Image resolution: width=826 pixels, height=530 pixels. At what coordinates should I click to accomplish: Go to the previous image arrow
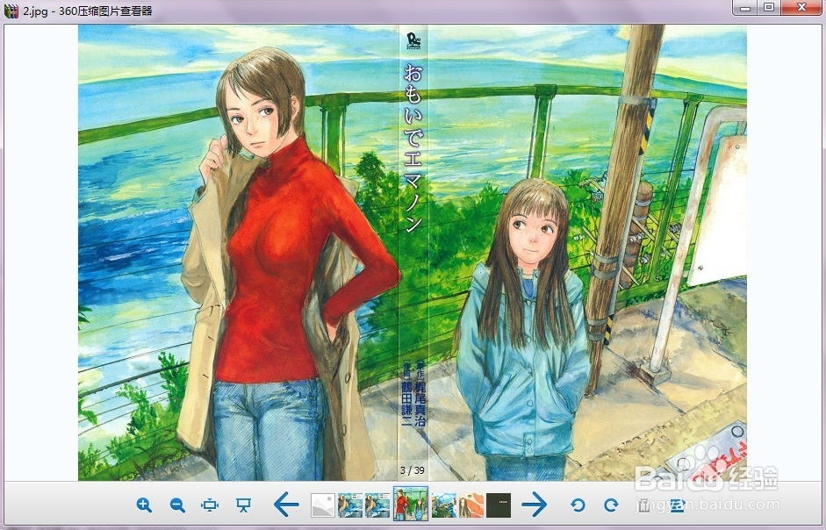[x=286, y=505]
